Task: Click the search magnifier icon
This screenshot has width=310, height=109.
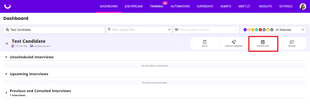Action: coord(8,30)
